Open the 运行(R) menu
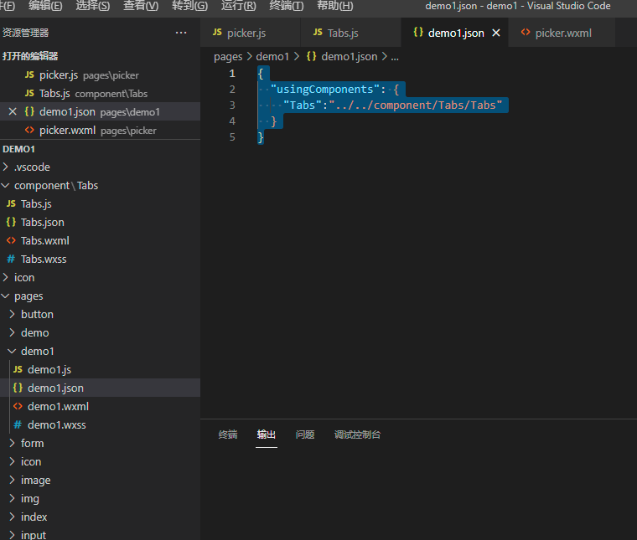 [x=239, y=6]
